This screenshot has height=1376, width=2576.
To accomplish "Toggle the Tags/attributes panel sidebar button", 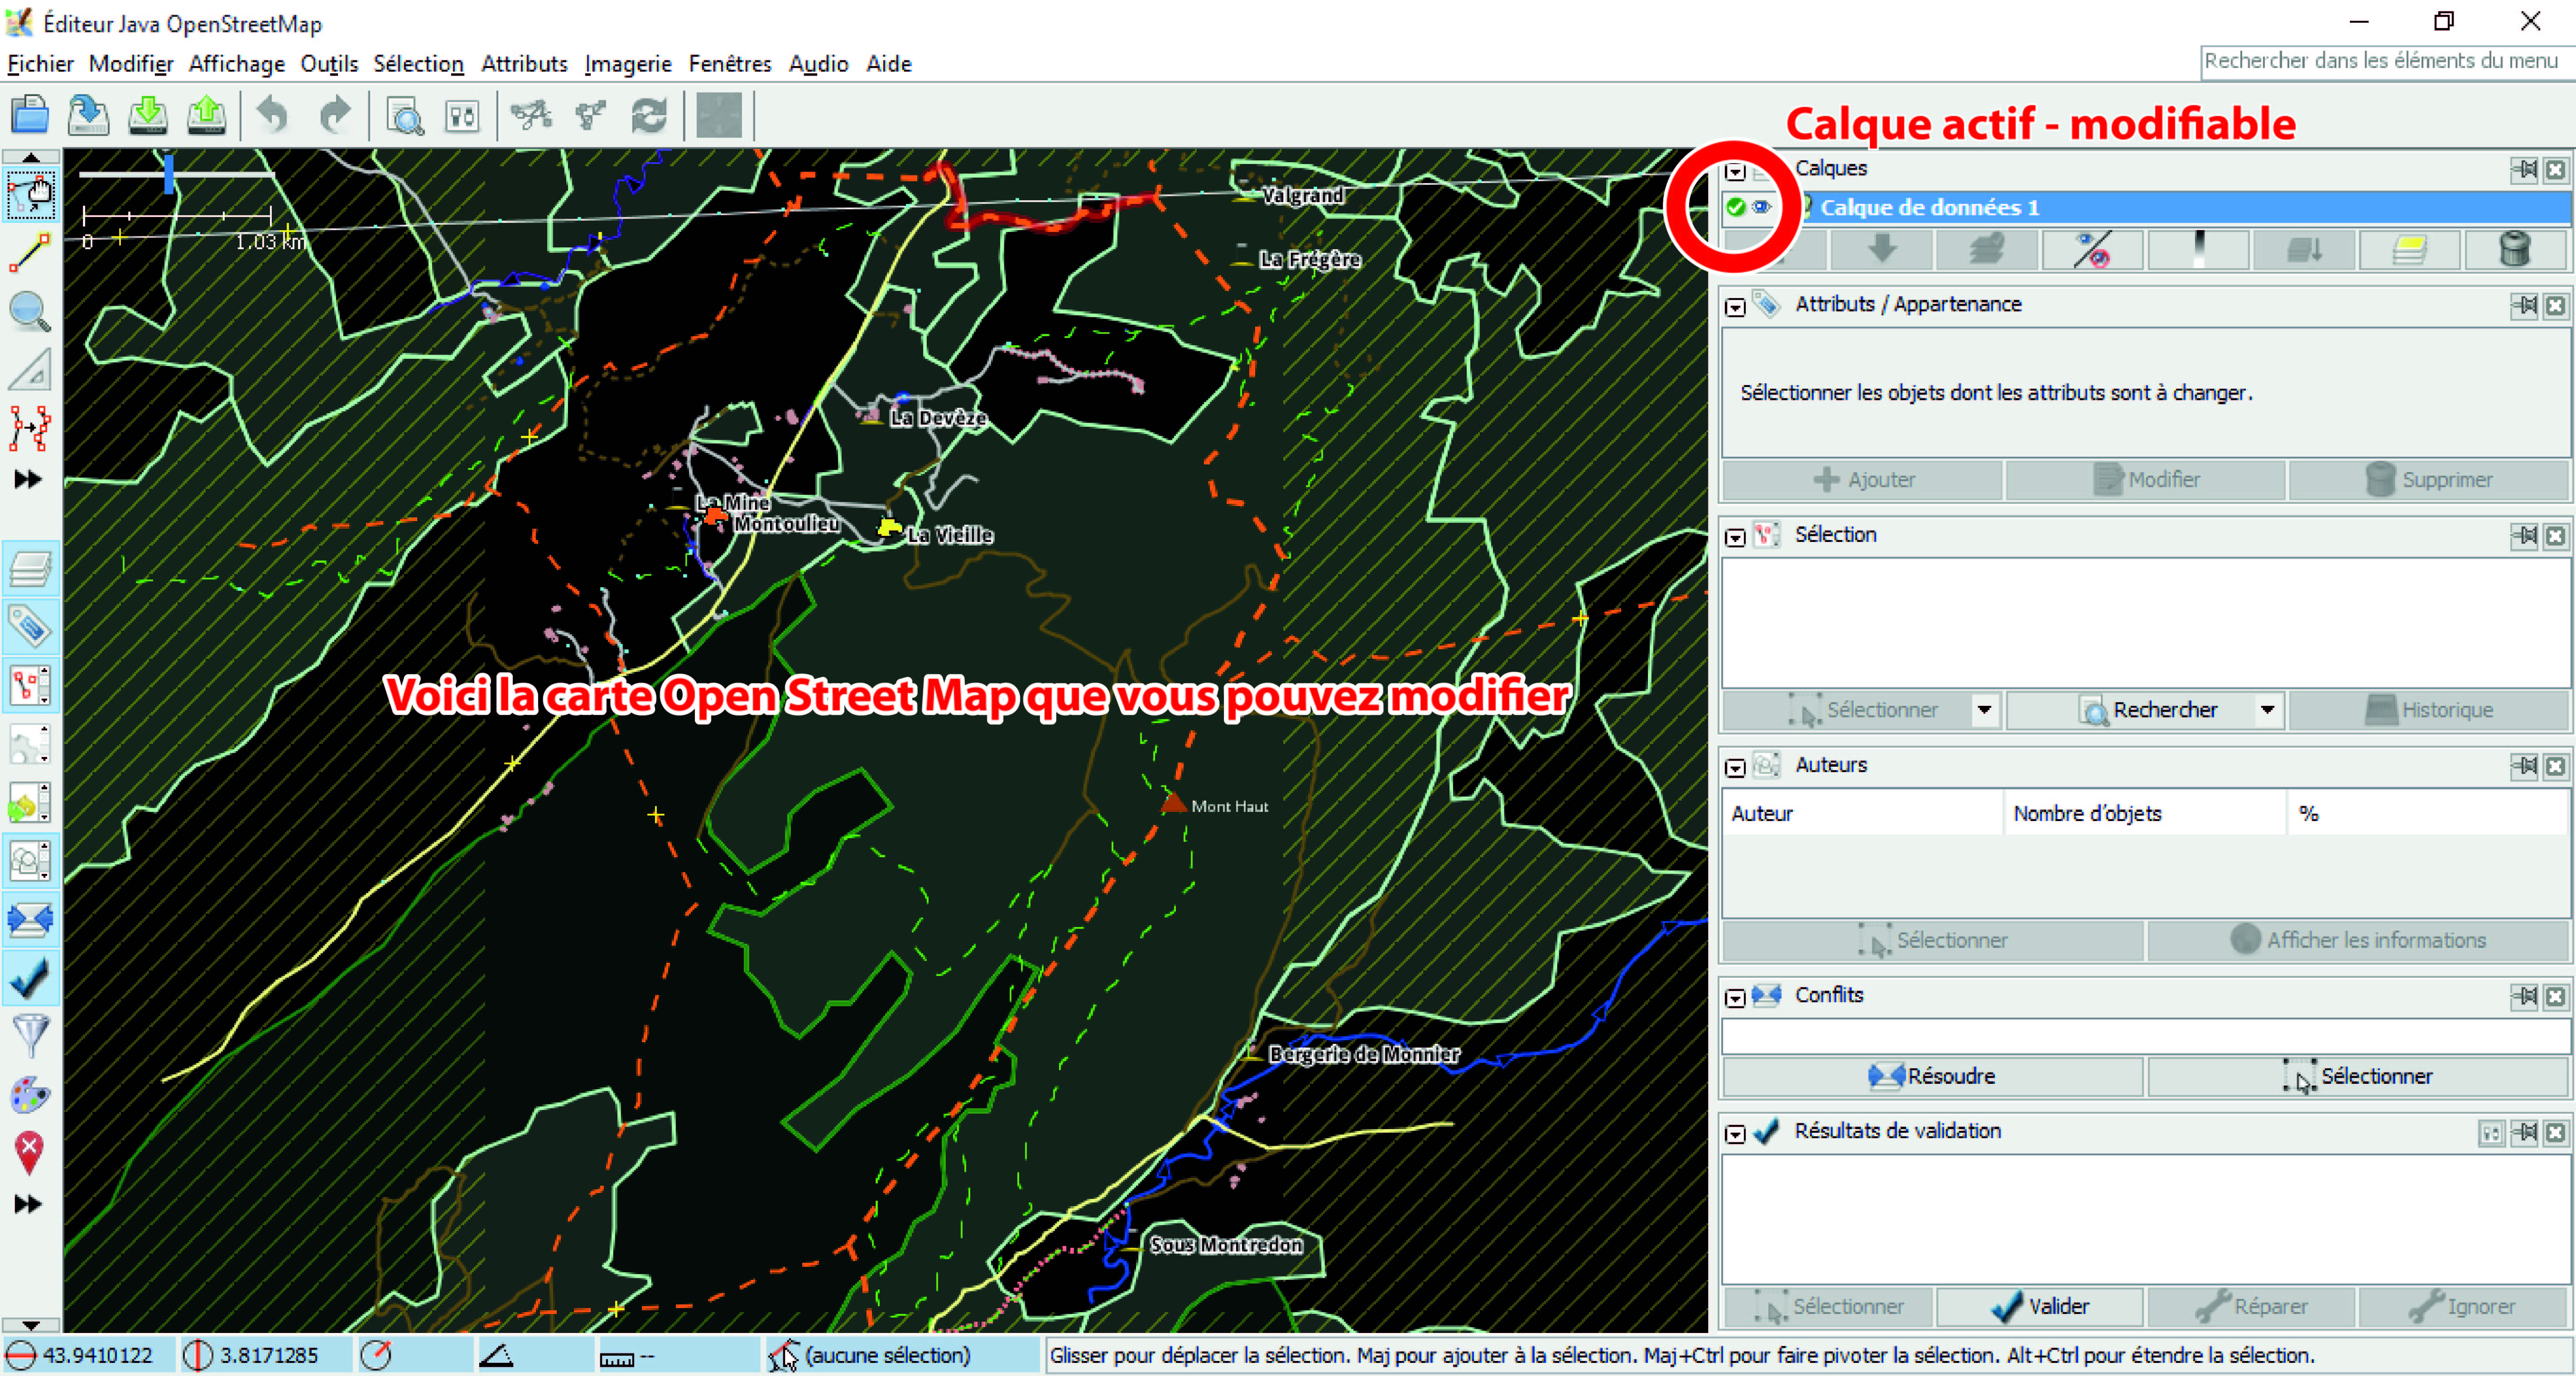I will coord(30,627).
